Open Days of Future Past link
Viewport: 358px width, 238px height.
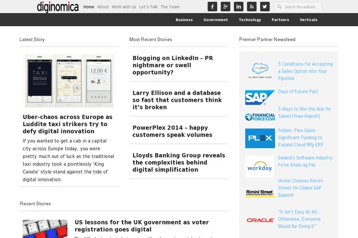click(x=298, y=92)
